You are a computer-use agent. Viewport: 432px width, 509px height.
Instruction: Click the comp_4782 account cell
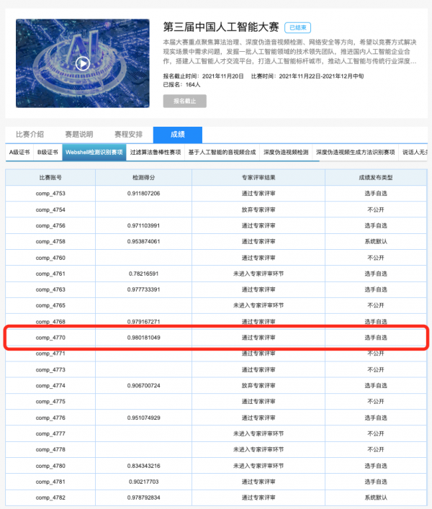pyautogui.click(x=50, y=497)
